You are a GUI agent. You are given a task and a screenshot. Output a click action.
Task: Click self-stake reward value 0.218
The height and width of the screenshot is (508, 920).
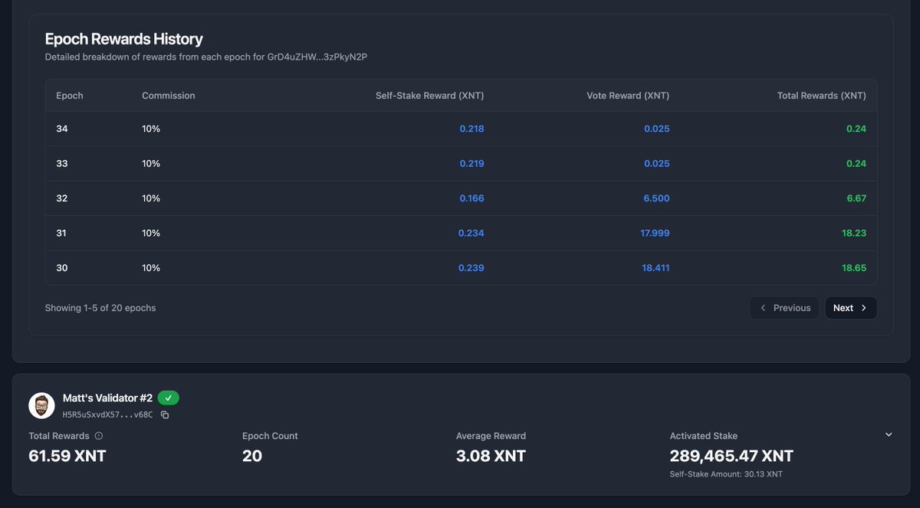(x=472, y=129)
